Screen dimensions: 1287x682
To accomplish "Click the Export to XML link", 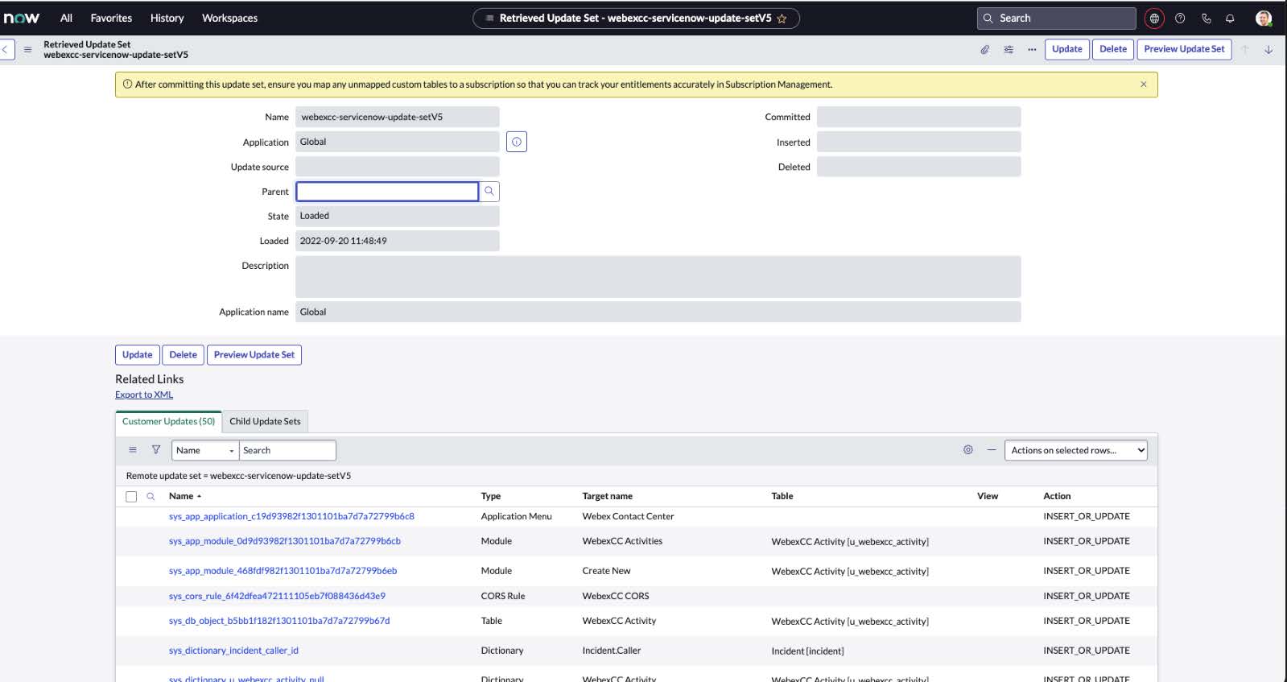I will point(144,395).
